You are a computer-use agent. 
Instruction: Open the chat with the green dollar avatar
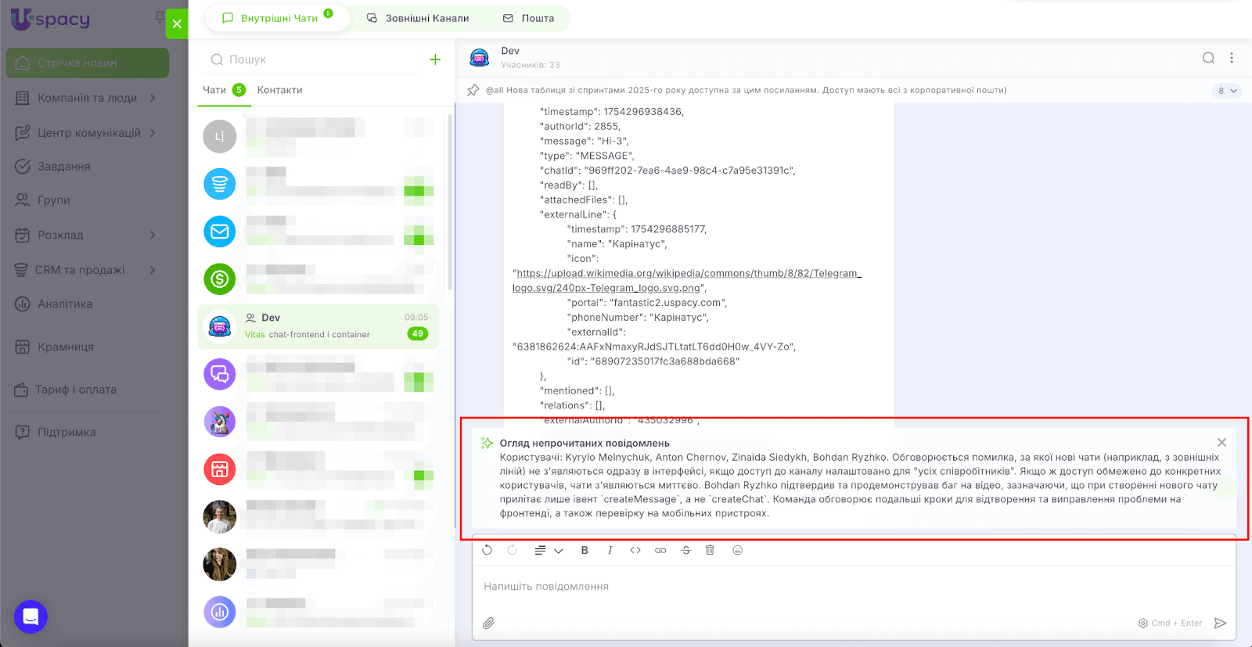click(318, 279)
